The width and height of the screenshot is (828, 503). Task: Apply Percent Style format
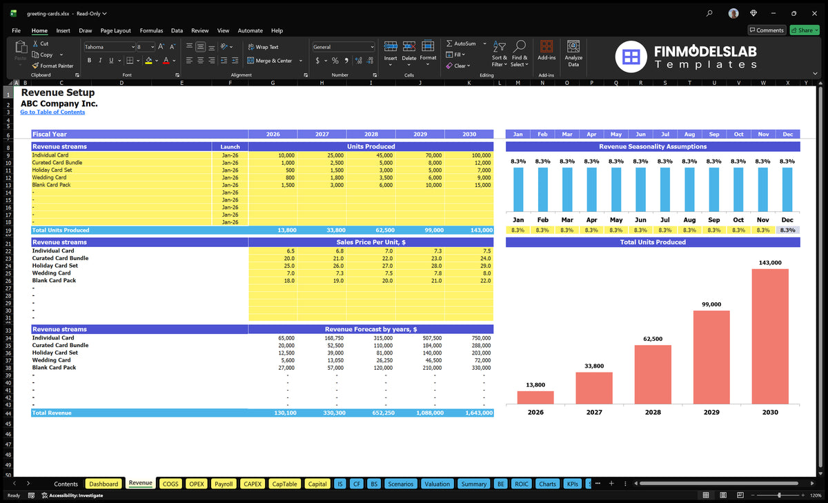tap(335, 61)
